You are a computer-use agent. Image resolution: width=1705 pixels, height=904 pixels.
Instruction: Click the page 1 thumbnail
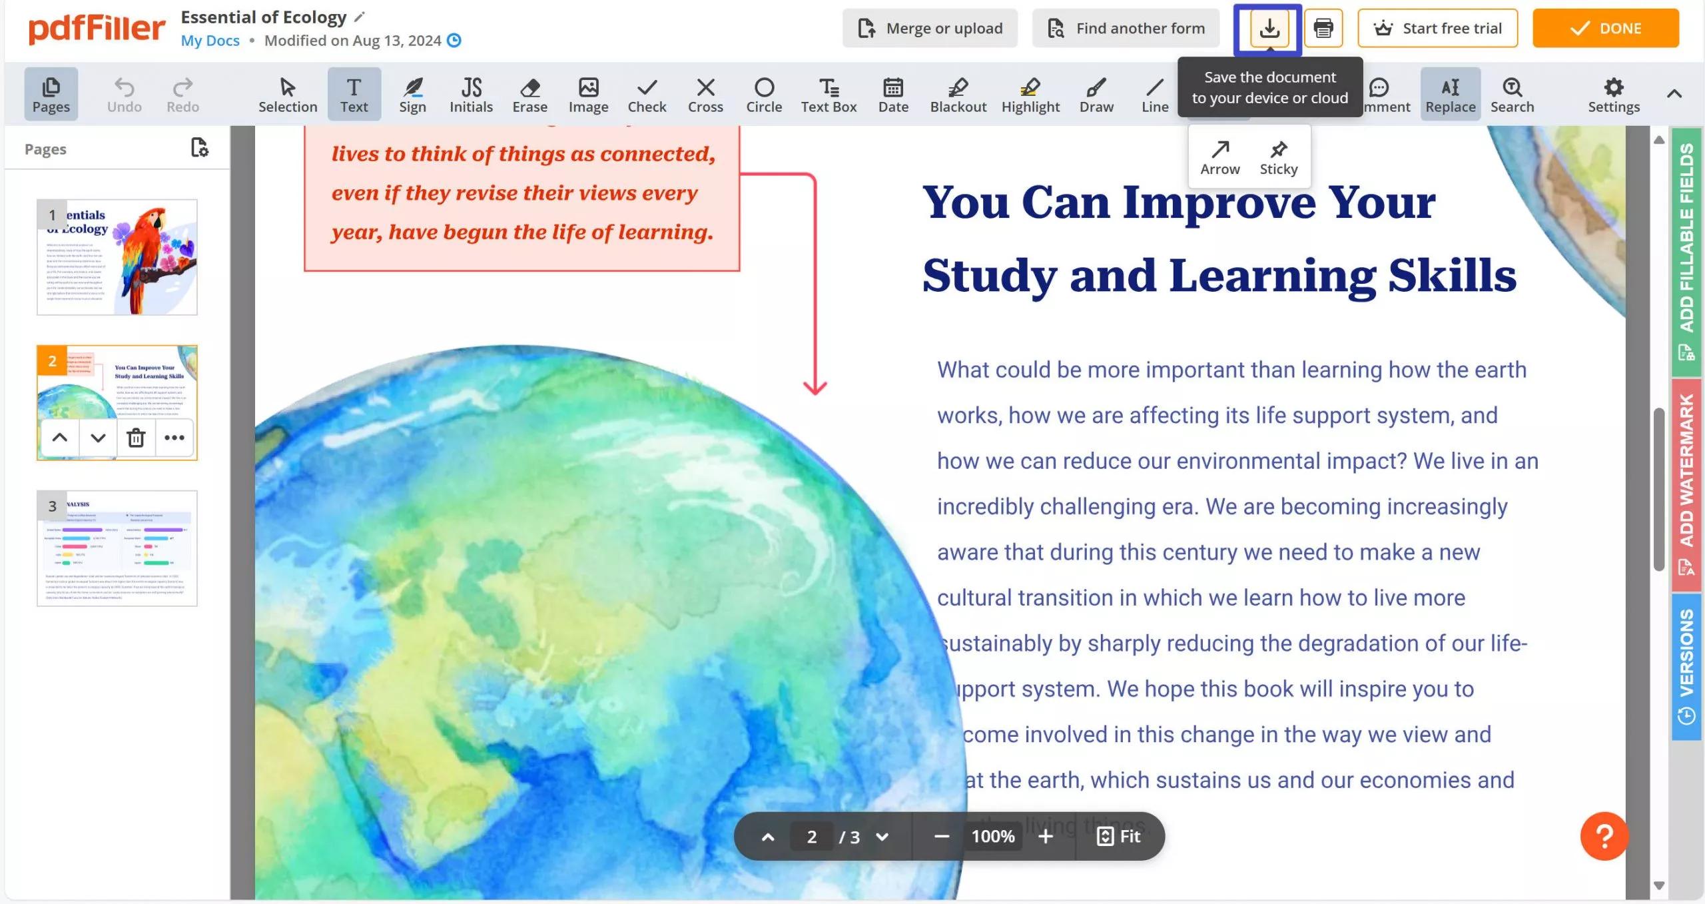click(116, 257)
